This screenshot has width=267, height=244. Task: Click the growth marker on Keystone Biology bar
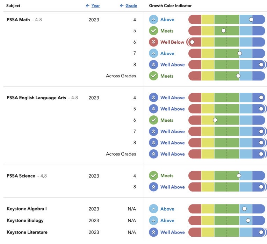248,221
